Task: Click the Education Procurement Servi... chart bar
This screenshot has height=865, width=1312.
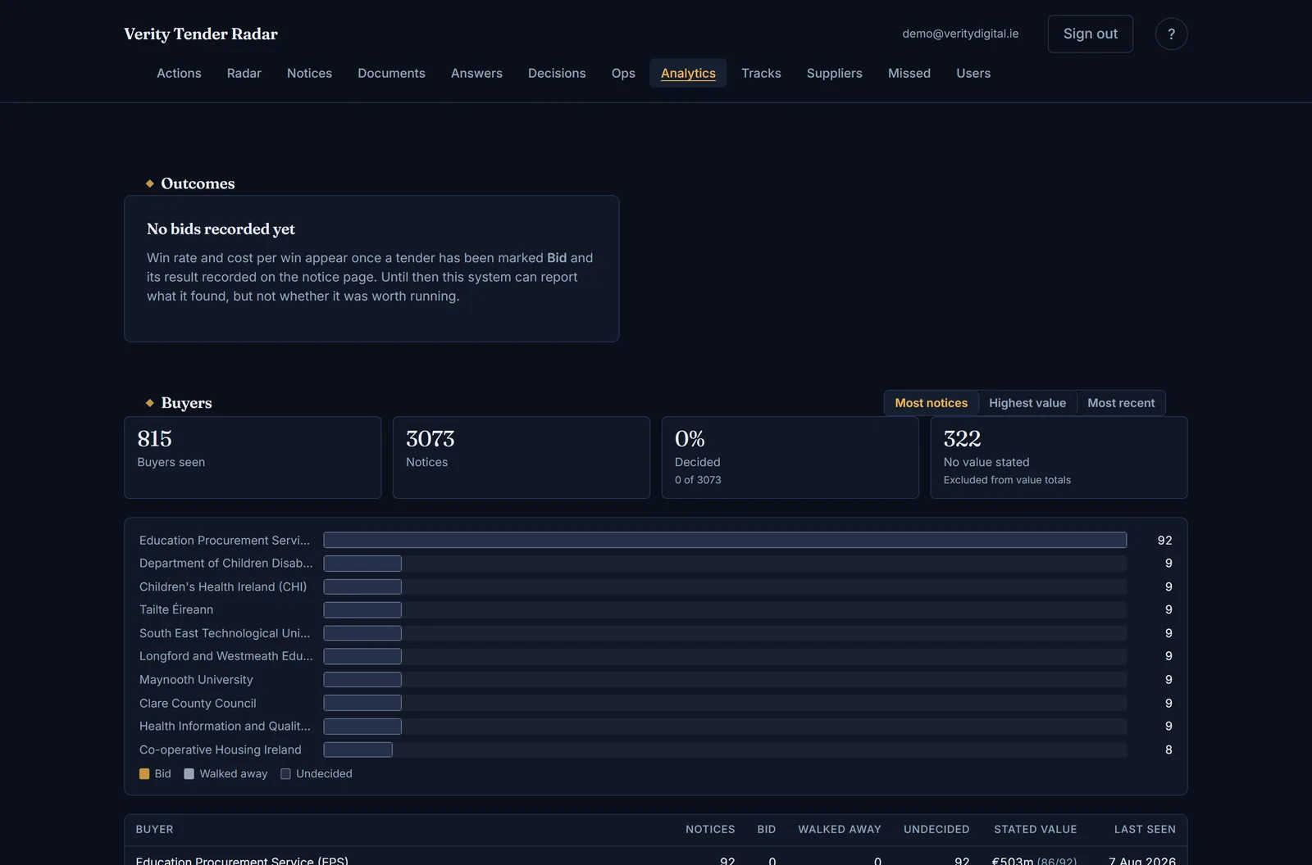Action: tap(725, 540)
